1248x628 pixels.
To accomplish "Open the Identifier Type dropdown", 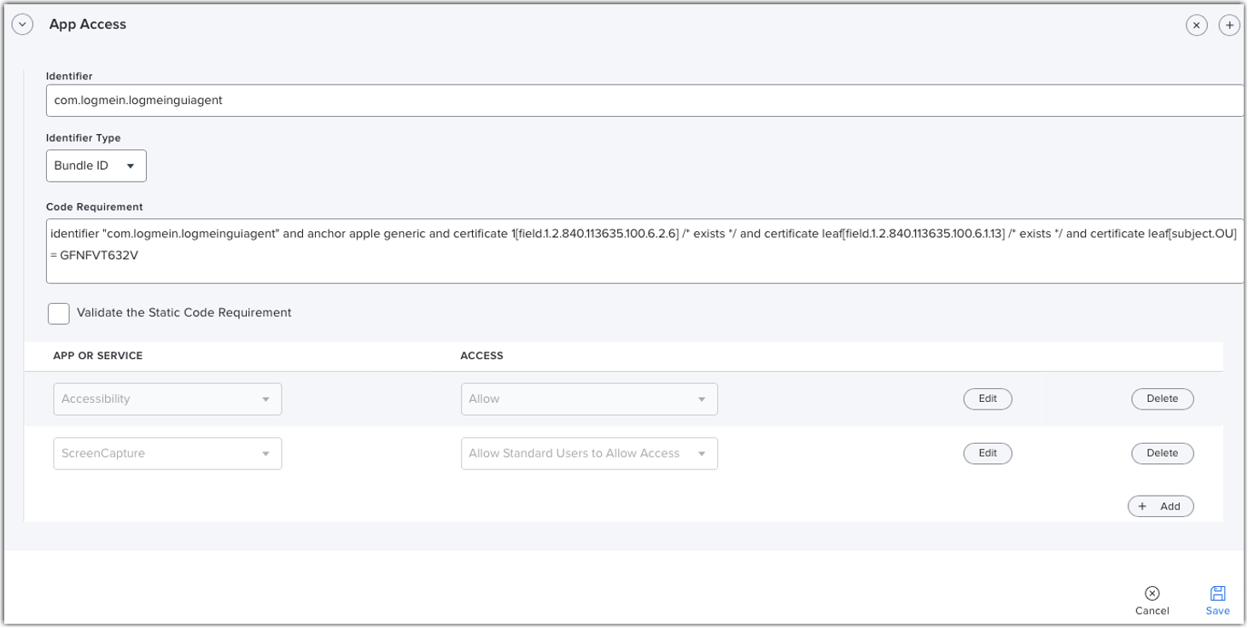I will pyautogui.click(x=96, y=166).
